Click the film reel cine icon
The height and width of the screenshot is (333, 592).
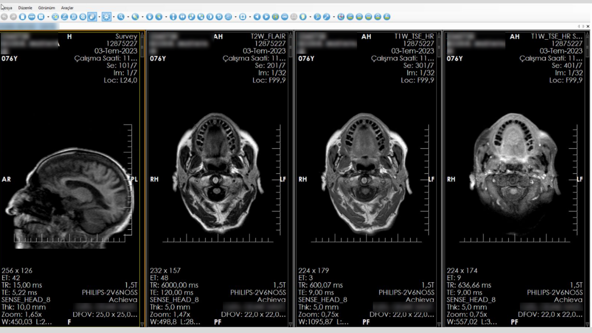point(83,17)
